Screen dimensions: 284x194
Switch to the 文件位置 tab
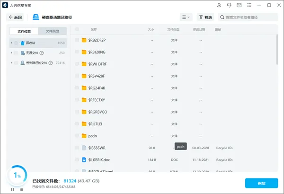[x=24, y=31]
